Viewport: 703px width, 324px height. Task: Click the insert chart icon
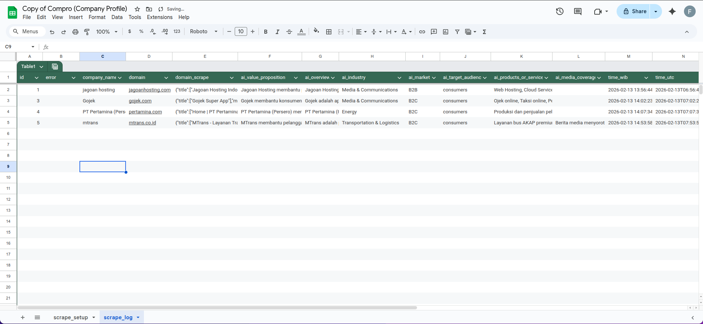[445, 32]
